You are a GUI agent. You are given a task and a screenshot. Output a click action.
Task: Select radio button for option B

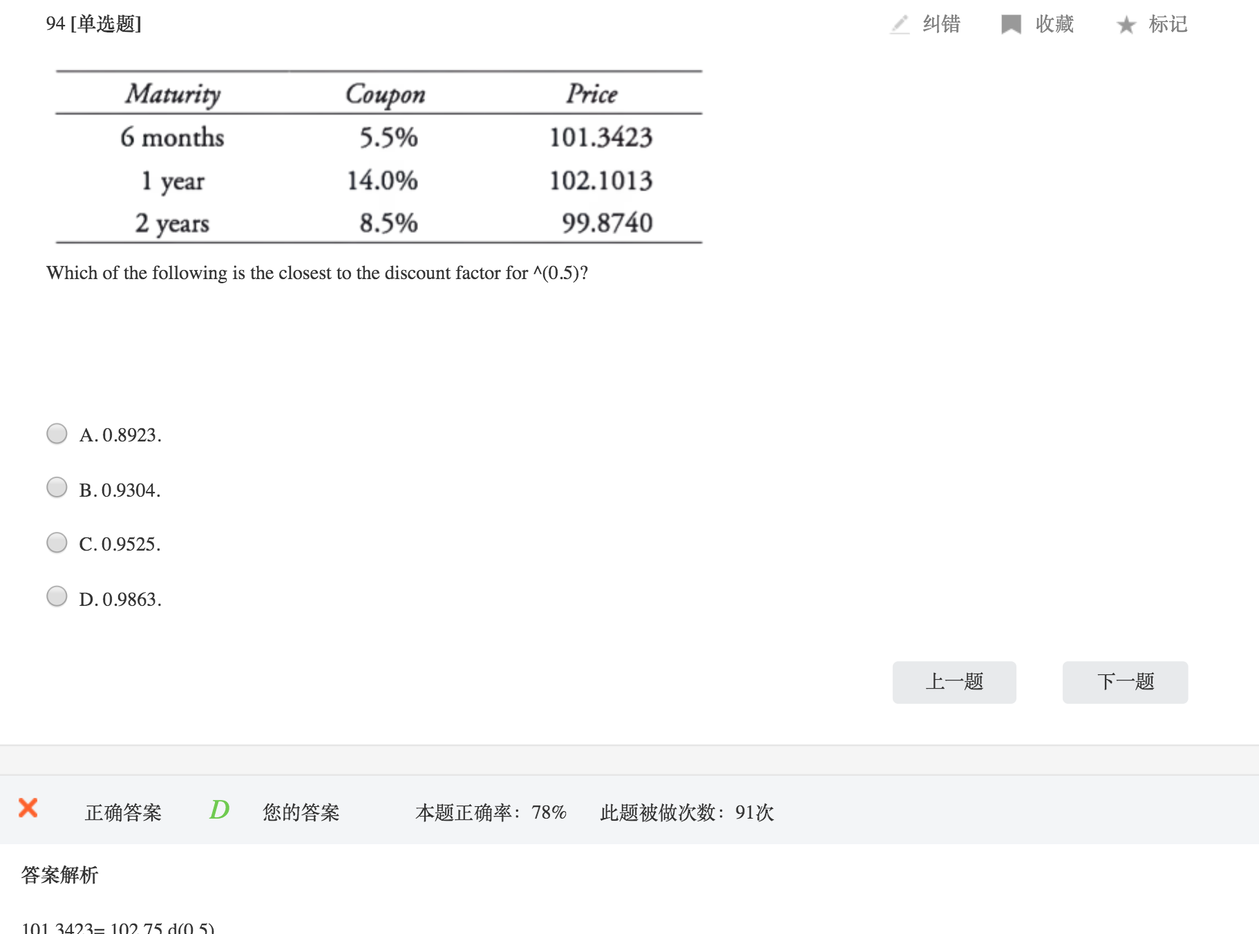(x=57, y=488)
